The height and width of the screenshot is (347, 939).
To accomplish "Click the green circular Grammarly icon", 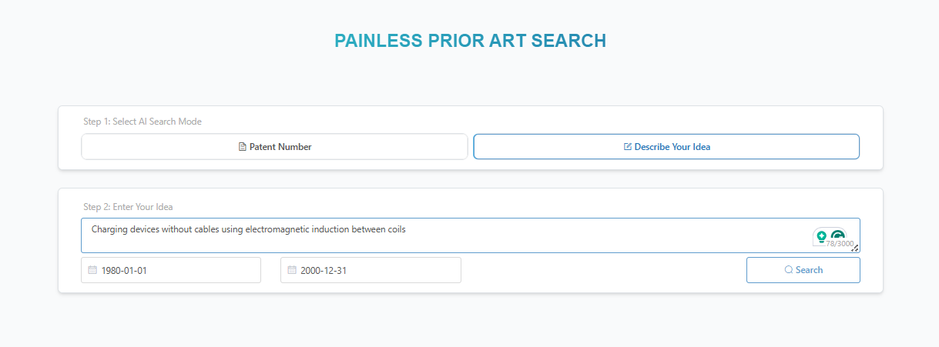I will [x=837, y=235].
